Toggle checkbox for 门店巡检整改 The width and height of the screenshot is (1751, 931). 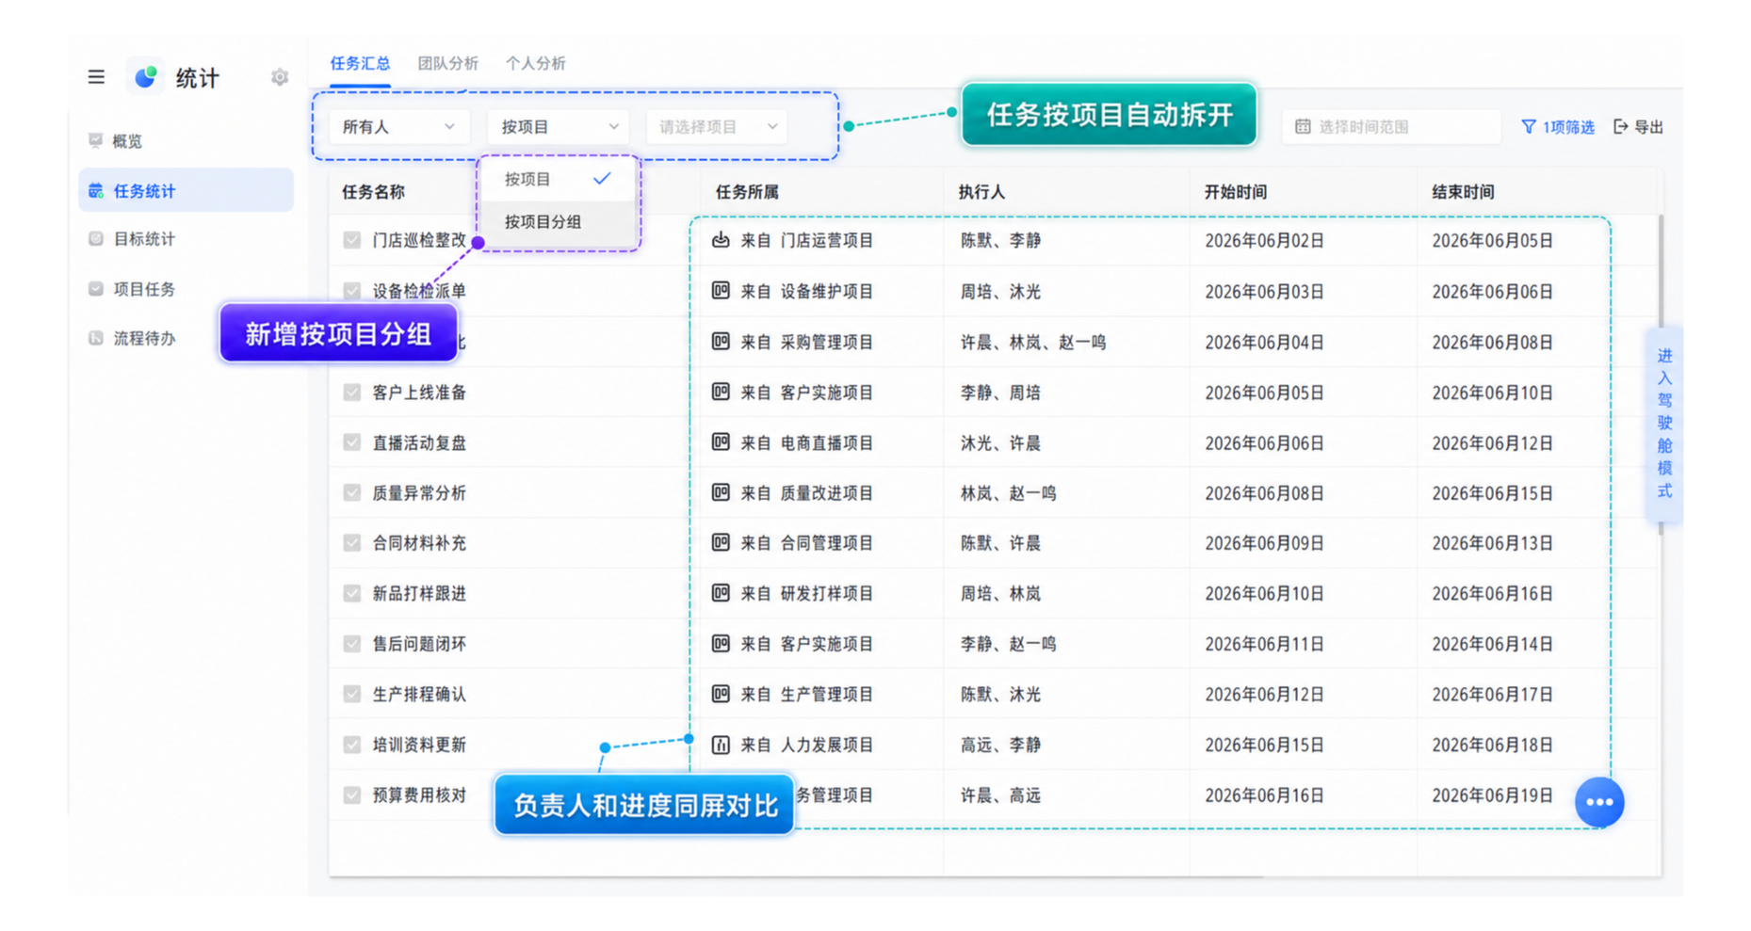(351, 240)
